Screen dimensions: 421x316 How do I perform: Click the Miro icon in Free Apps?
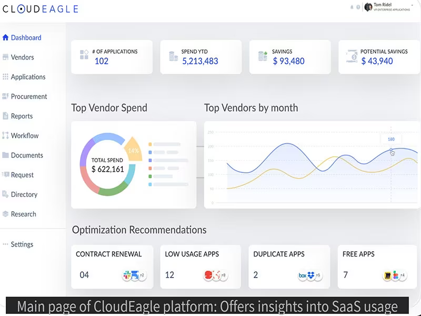[387, 275]
